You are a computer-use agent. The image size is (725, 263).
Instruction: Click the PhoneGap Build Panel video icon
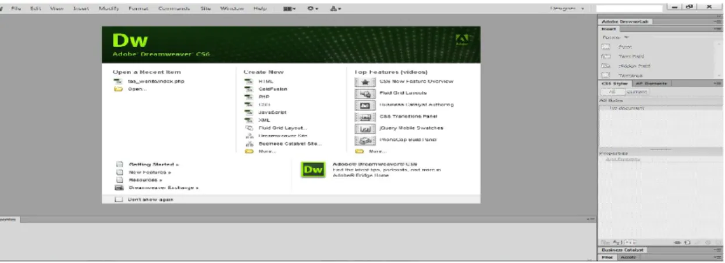tap(365, 140)
